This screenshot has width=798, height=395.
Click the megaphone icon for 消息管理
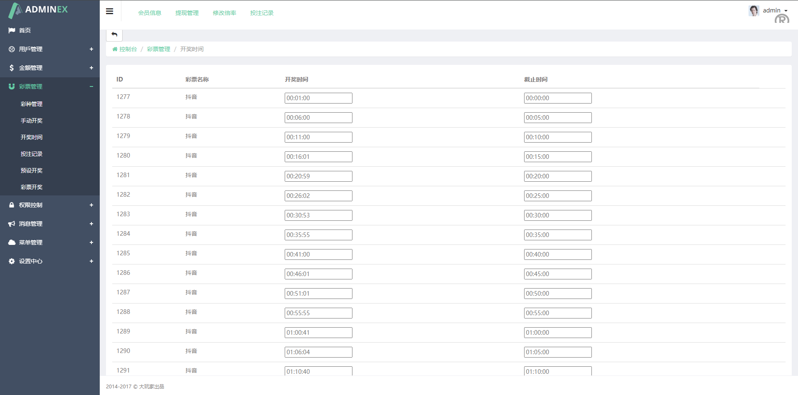(12, 224)
